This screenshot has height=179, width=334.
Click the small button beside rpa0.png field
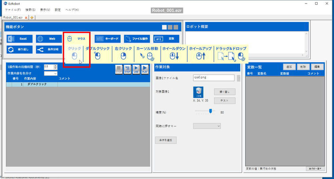[x=238, y=78]
